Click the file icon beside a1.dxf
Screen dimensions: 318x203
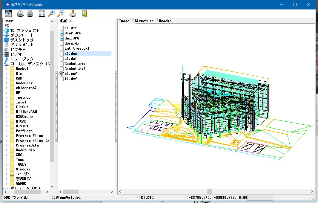(x=62, y=28)
